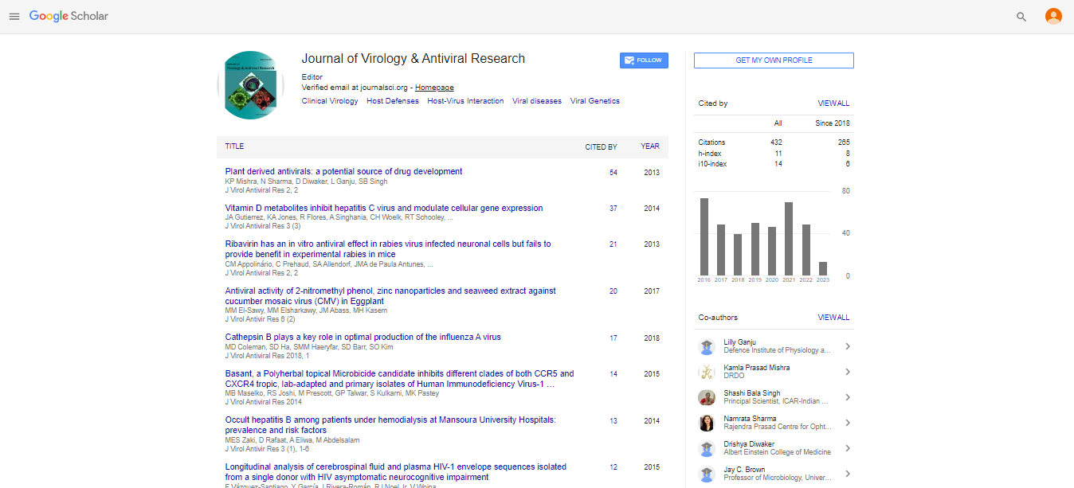Open the Cathepsin B influenza article
1074x488 pixels.
pyautogui.click(x=363, y=337)
